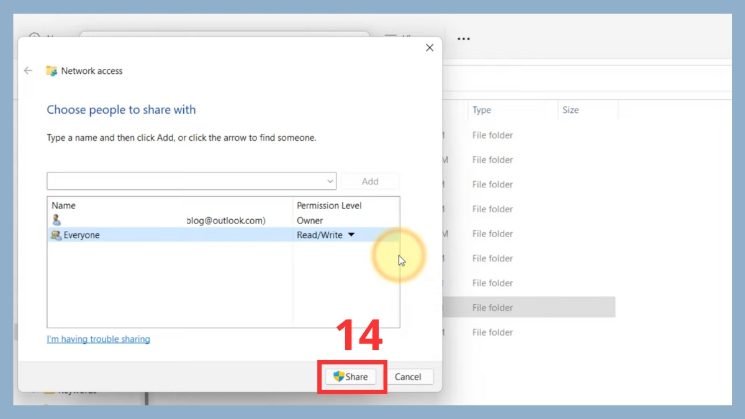Click into the name input field
Viewport: 745px width, 419px height.
coord(186,181)
